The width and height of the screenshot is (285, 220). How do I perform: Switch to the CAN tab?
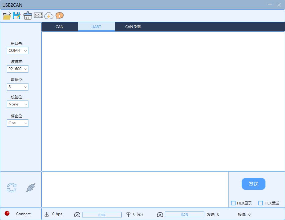click(x=60, y=27)
